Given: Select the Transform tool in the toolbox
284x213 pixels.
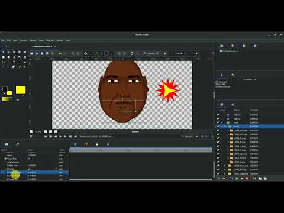Looking at the screenshot, I should click(x=4, y=52).
